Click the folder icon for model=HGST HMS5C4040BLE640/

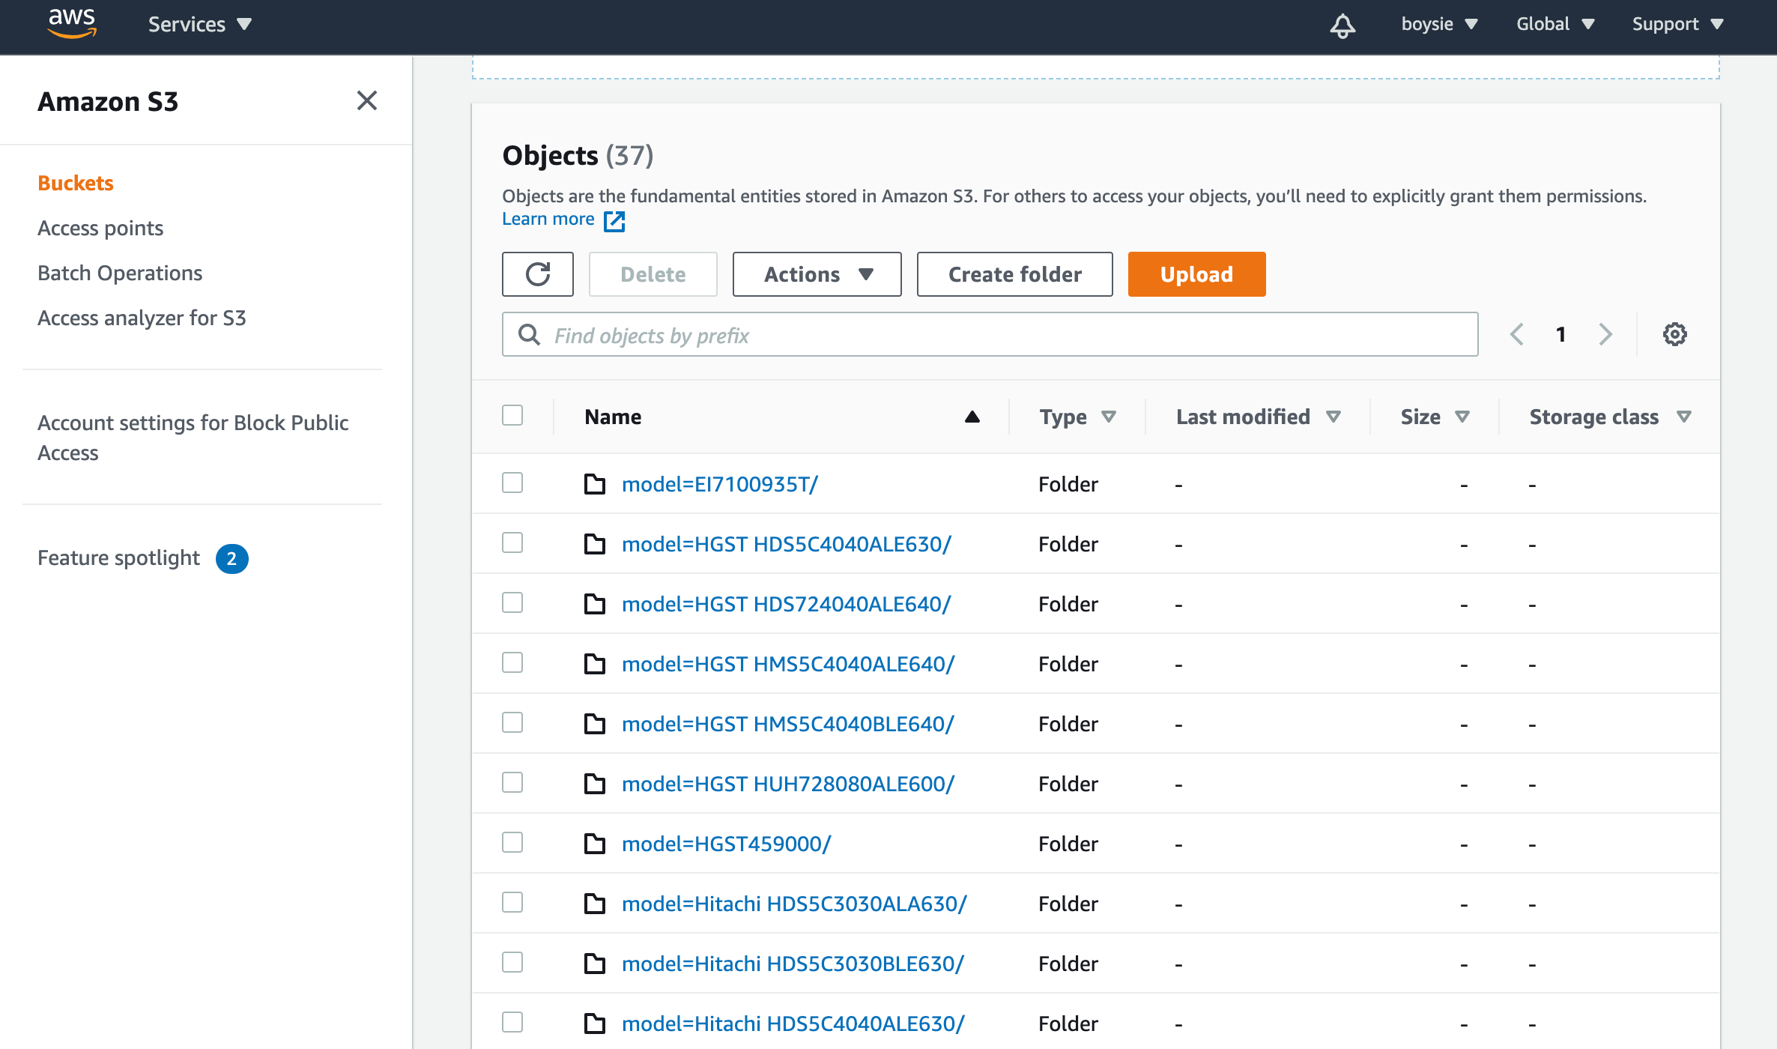[595, 724]
